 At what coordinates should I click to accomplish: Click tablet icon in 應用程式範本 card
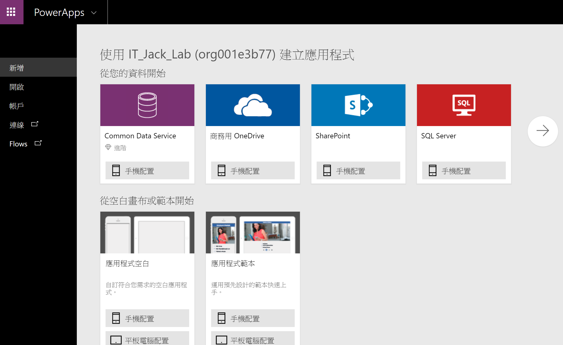pyautogui.click(x=222, y=340)
